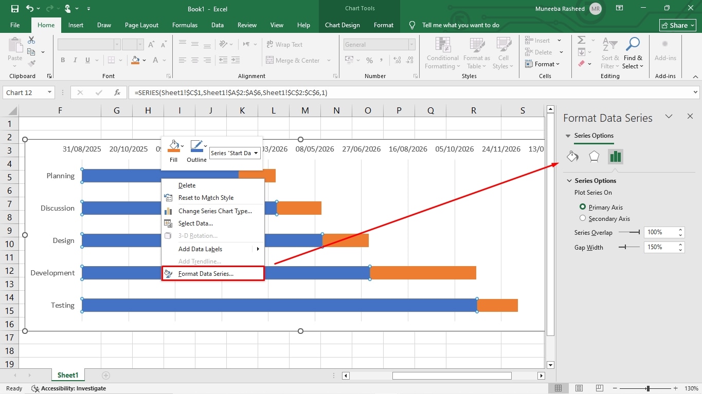The width and height of the screenshot is (702, 394).
Task: Click the Fill Color bucket in ribbon
Action: click(x=135, y=60)
